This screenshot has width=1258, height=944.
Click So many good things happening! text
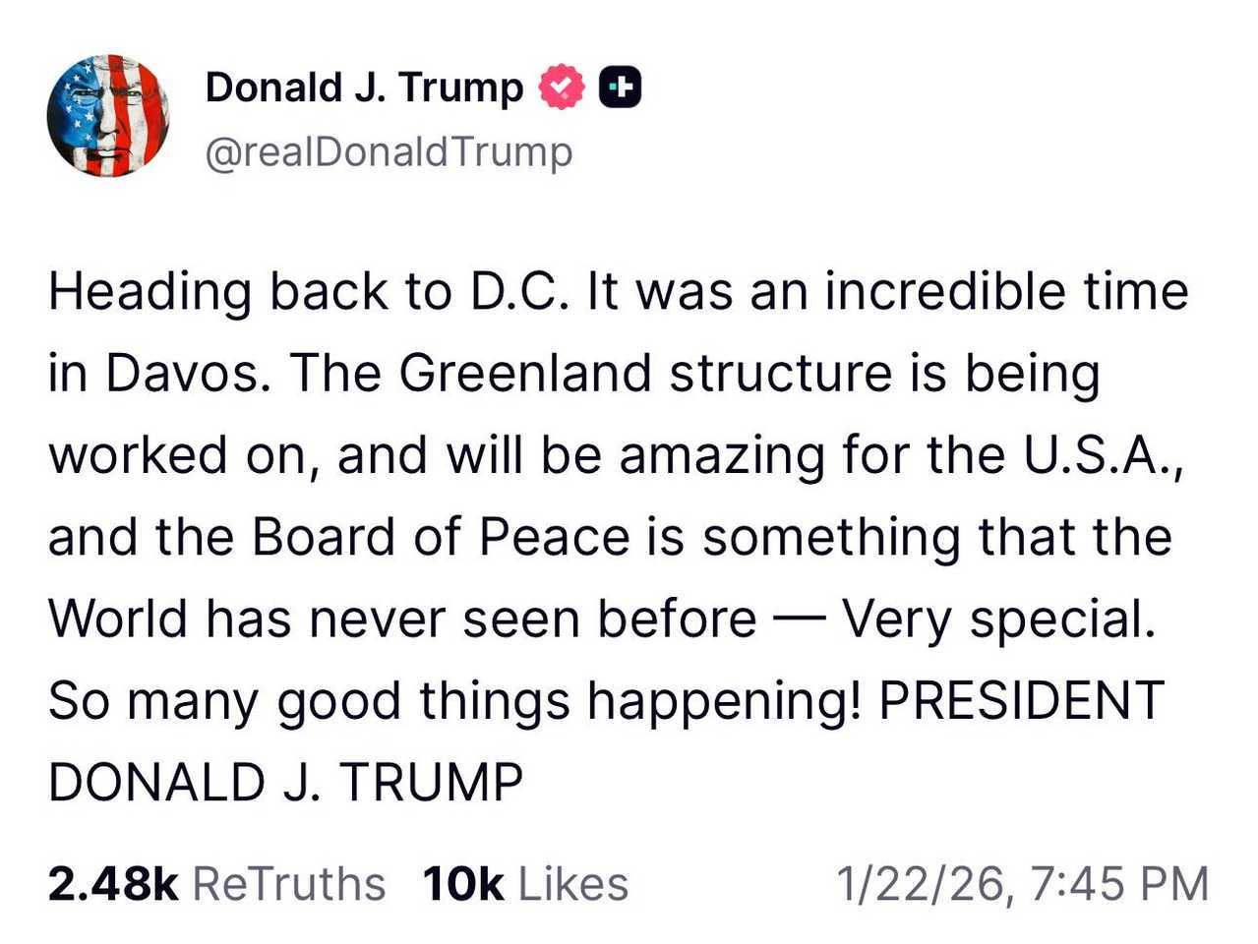(456, 701)
